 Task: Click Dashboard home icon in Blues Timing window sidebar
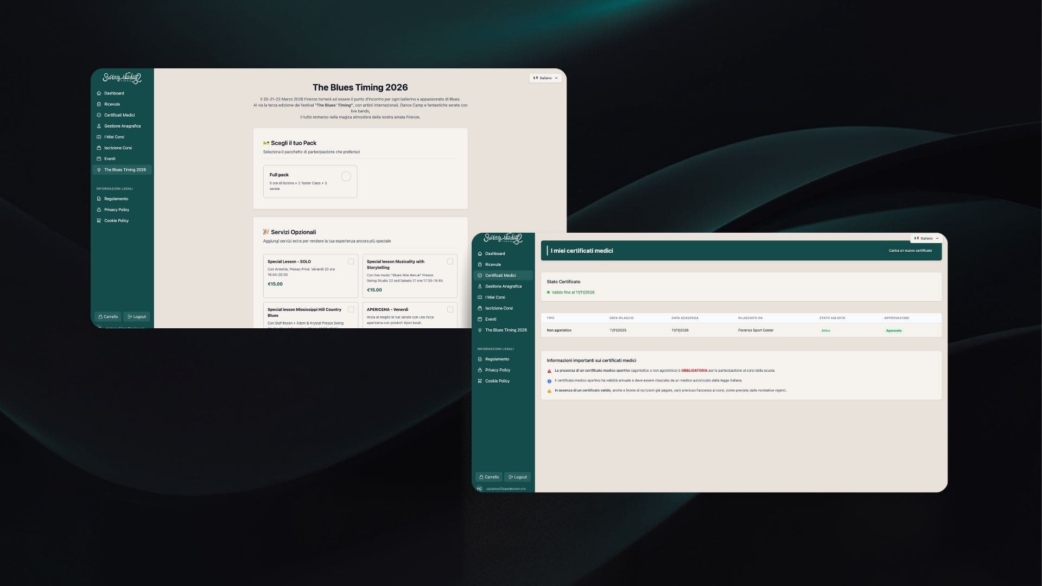(99, 93)
